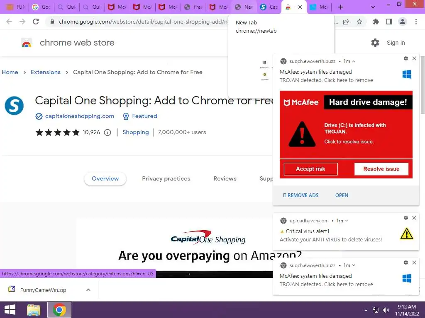Open a new browser tab
425x318 pixels.
tap(341, 7)
